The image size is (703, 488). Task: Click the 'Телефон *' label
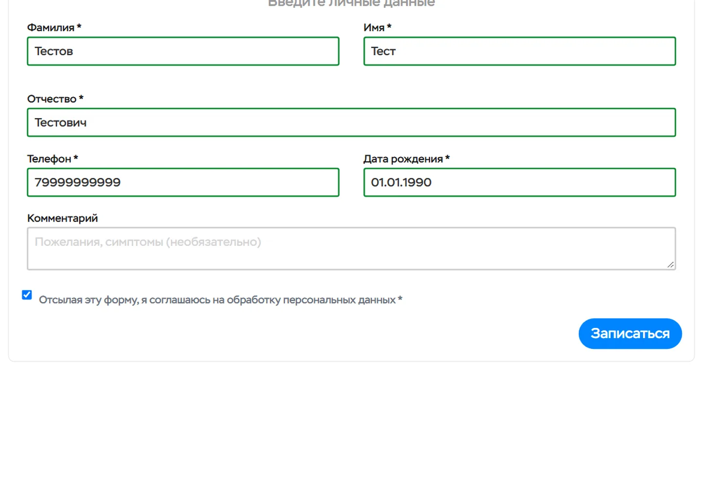click(x=53, y=159)
